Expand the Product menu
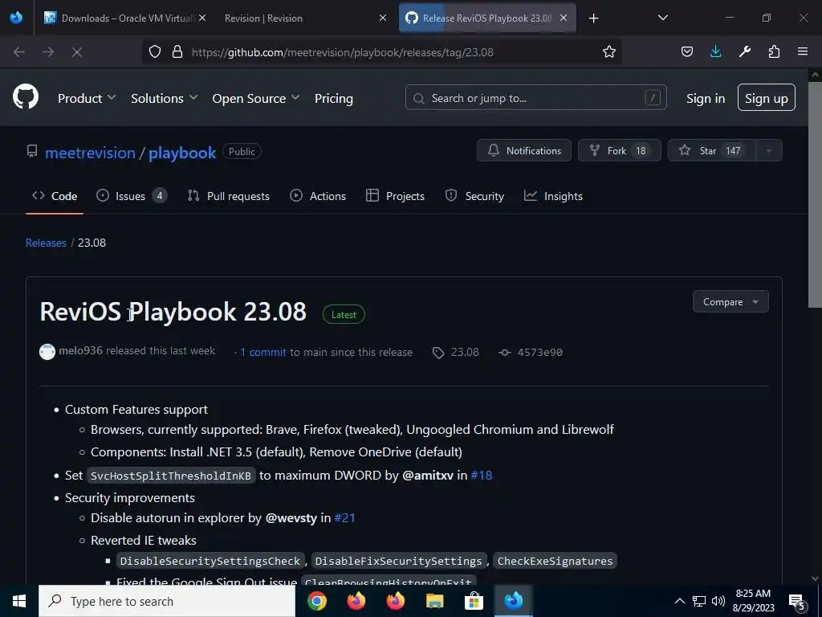The height and width of the screenshot is (617, 822). pos(87,98)
